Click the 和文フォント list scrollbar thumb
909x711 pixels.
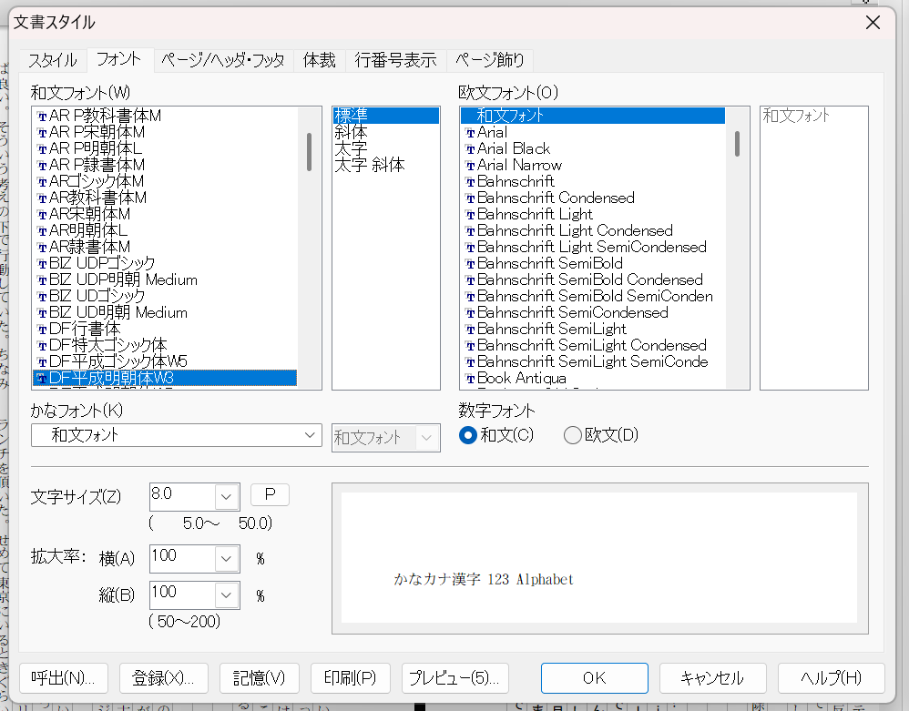pyautogui.click(x=311, y=151)
